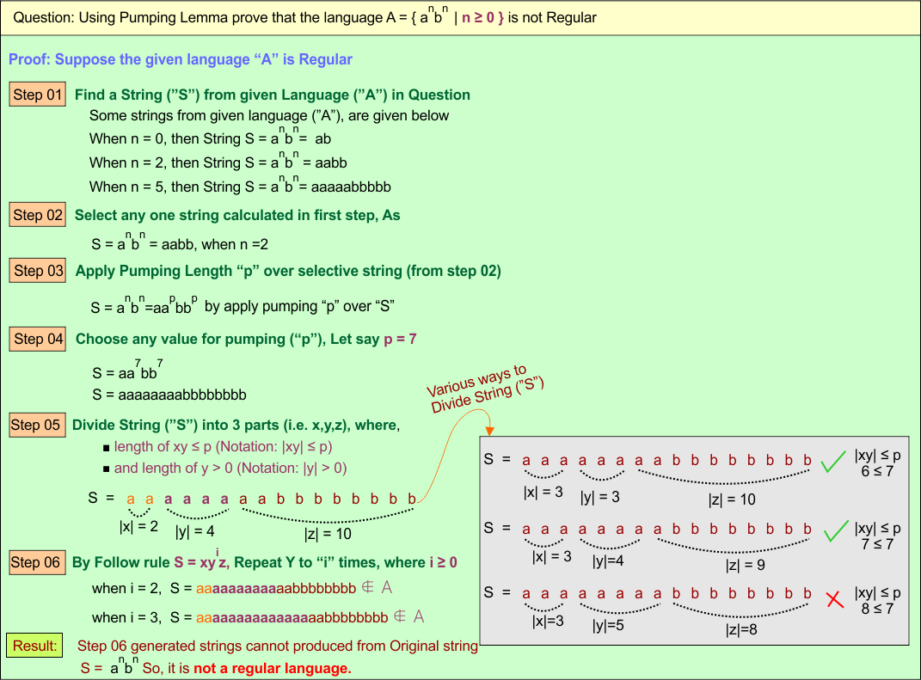Click the orange arrowhead above the gray box
The height and width of the screenshot is (680, 921).
pyautogui.click(x=488, y=429)
